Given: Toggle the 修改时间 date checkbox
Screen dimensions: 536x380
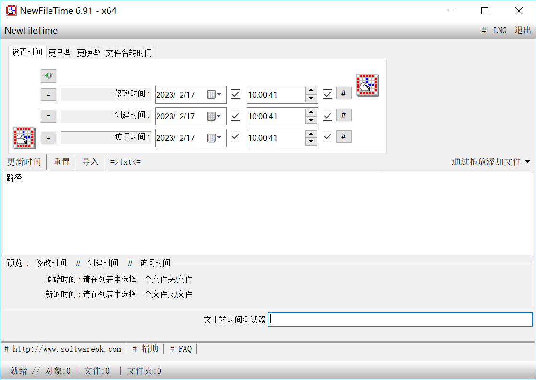Looking at the screenshot, I should (x=235, y=94).
